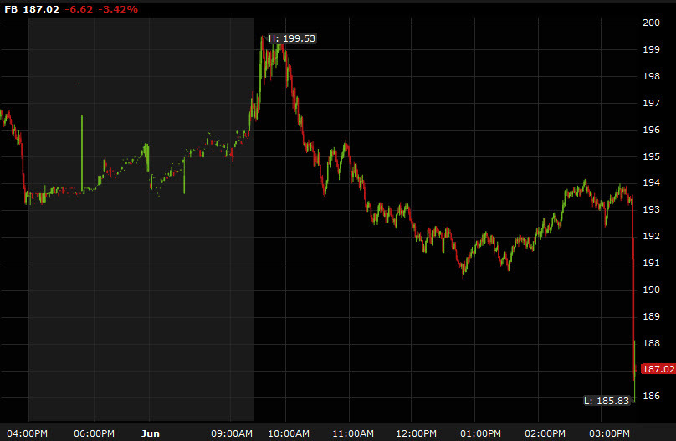Click the H: 199.53 high marker label
Viewport: 676px width, 441px height.
coord(292,38)
